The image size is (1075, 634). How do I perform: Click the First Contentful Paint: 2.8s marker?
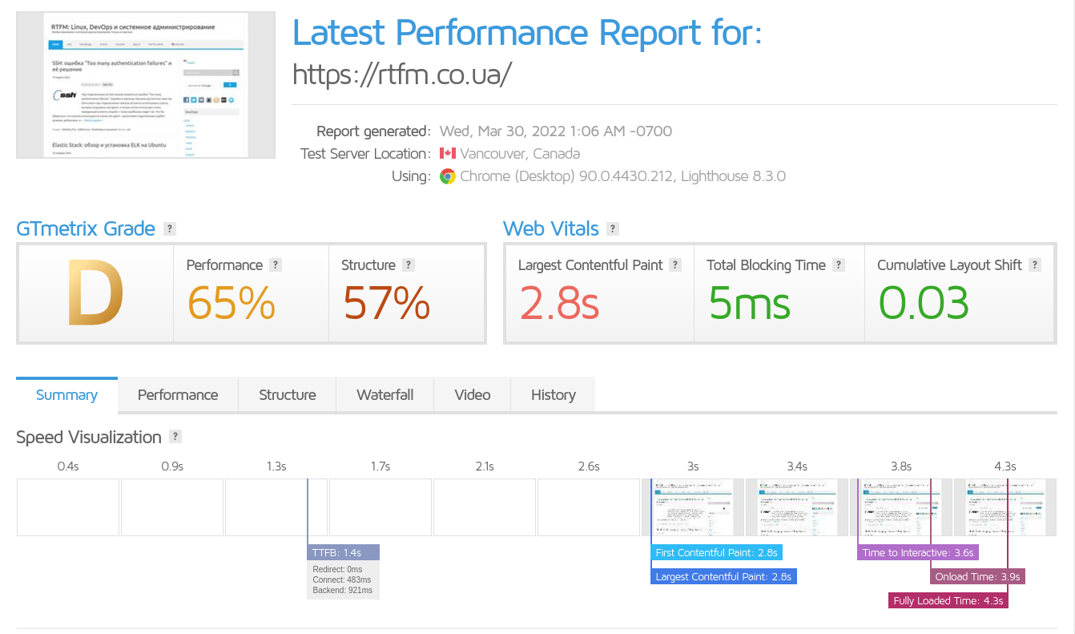(716, 552)
